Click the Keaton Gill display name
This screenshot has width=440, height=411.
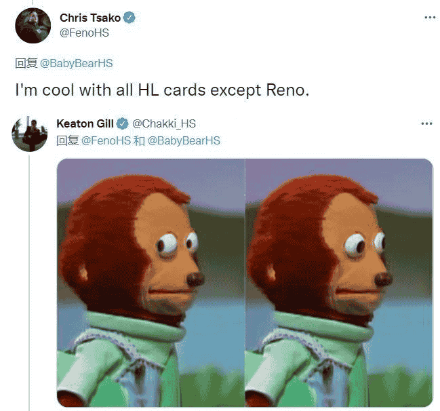(x=85, y=123)
